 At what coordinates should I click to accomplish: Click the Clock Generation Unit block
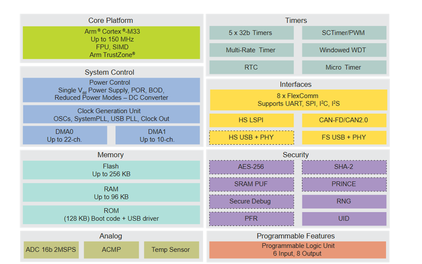click(111, 115)
